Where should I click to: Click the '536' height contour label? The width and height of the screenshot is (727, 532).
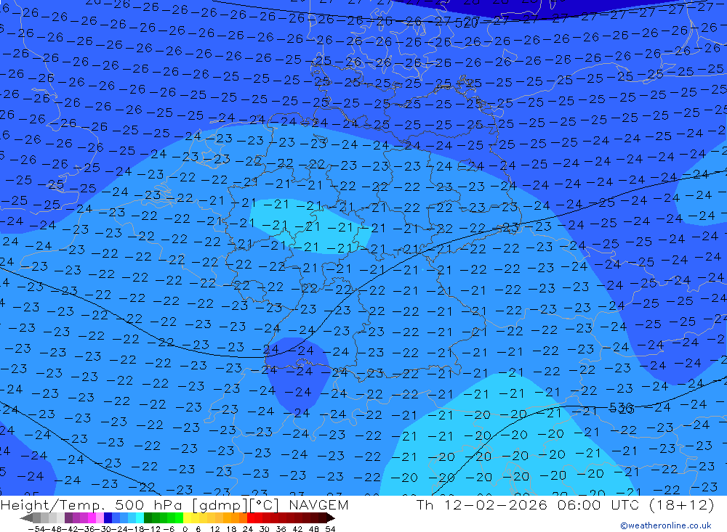622,408
